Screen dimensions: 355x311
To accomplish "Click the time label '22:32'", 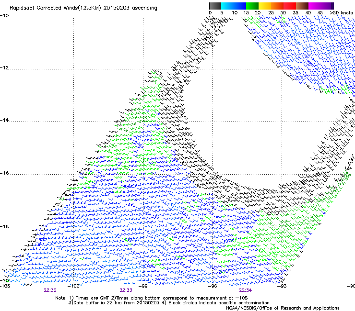I will [x=50, y=290].
